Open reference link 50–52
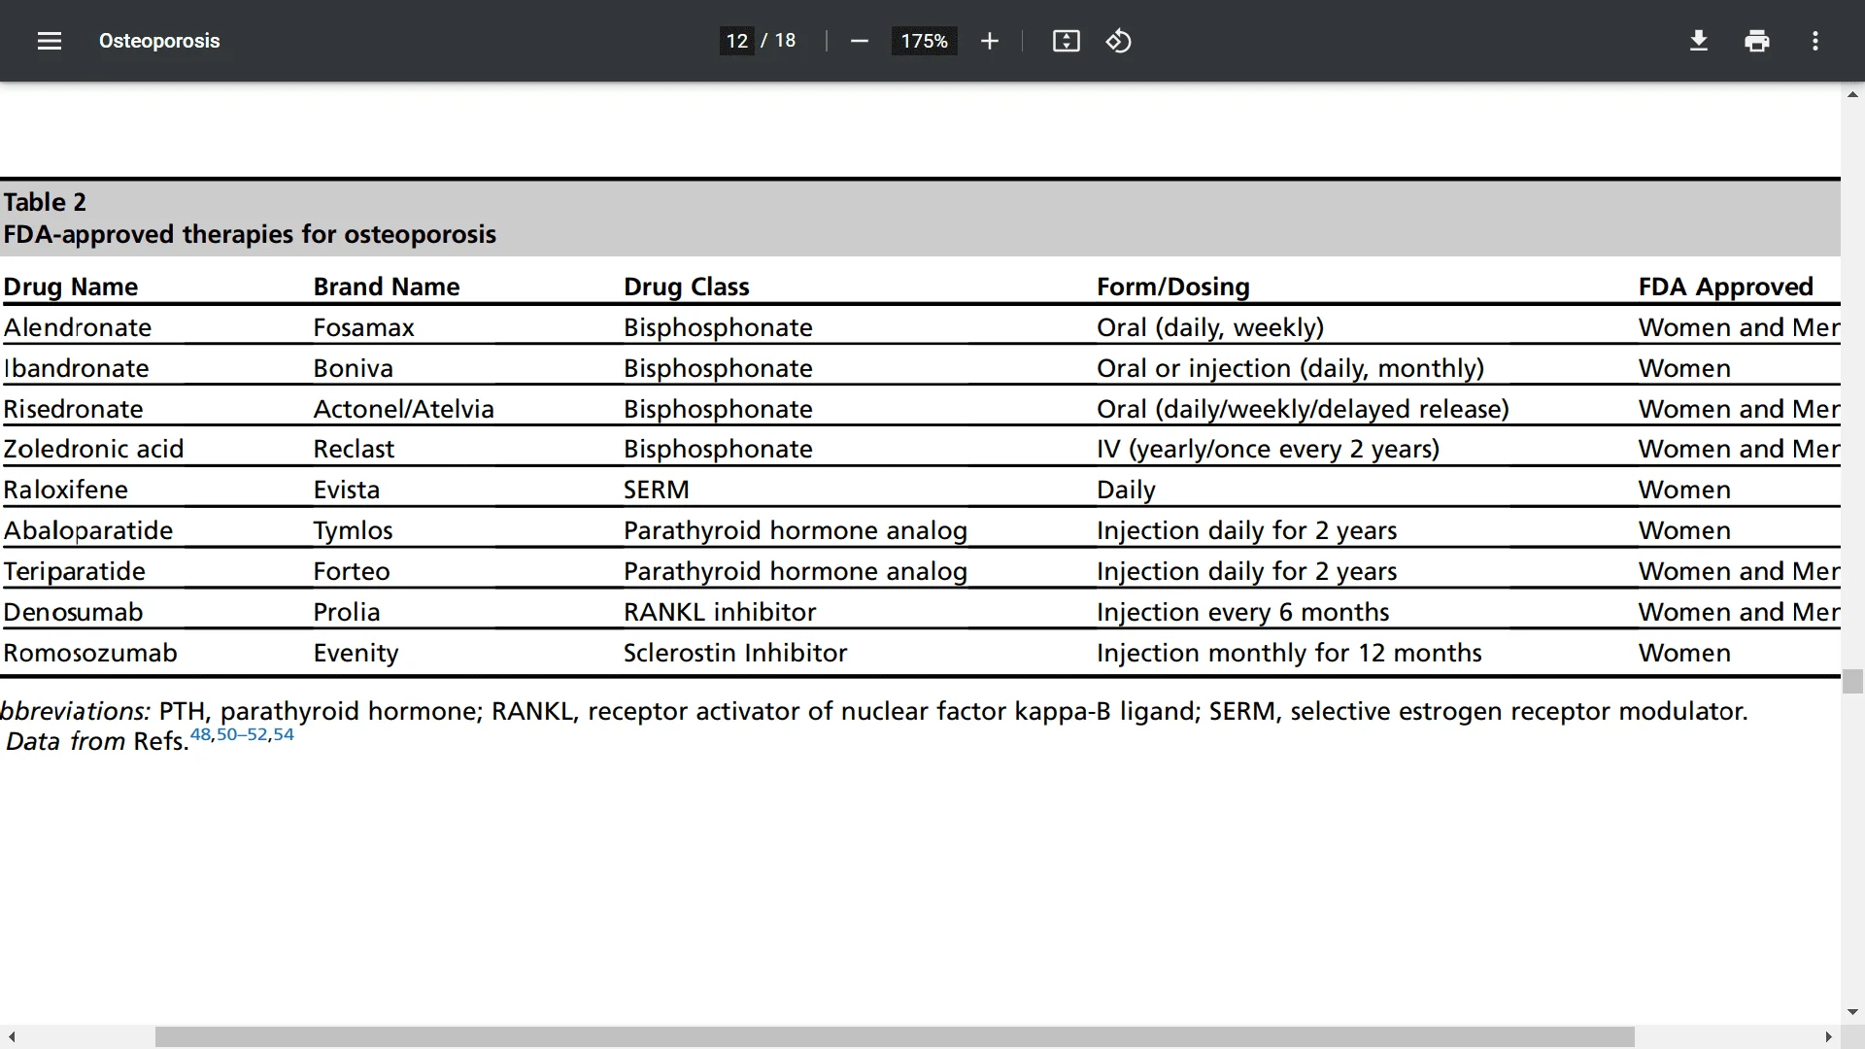This screenshot has width=1865, height=1049. (x=242, y=734)
